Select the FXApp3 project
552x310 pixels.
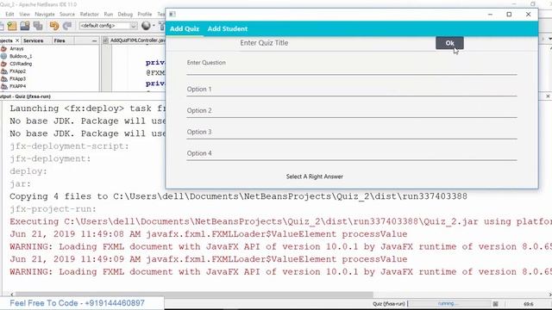pyautogui.click(x=17, y=78)
